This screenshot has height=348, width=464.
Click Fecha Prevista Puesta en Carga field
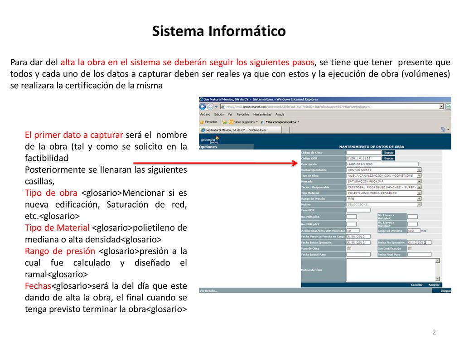coord(358,237)
